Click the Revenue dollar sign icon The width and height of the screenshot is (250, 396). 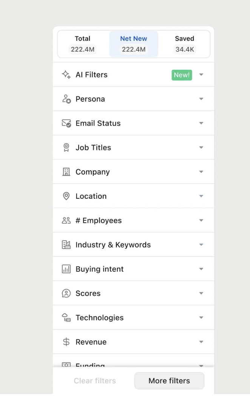(66, 342)
